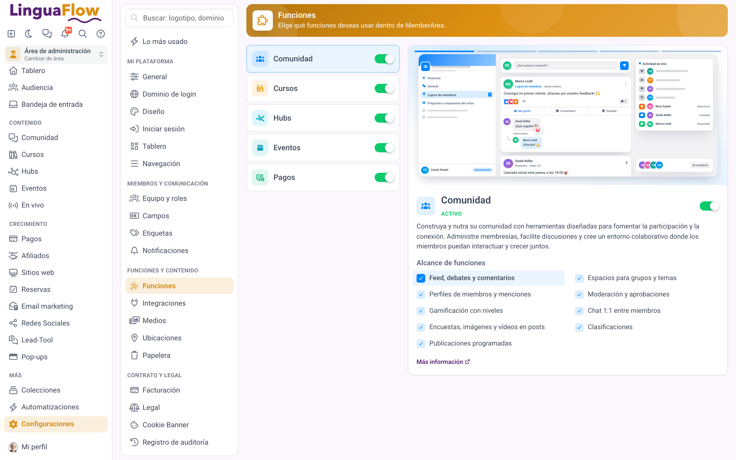
Task: Go to Audiencia in main sidebar
Action: (x=56, y=88)
